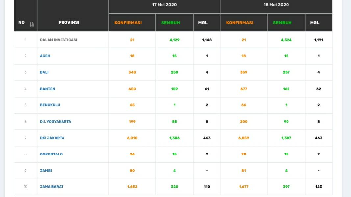Screen dimensions: 351x197
Task: Open the ACEH province link
Action: click(x=45, y=56)
